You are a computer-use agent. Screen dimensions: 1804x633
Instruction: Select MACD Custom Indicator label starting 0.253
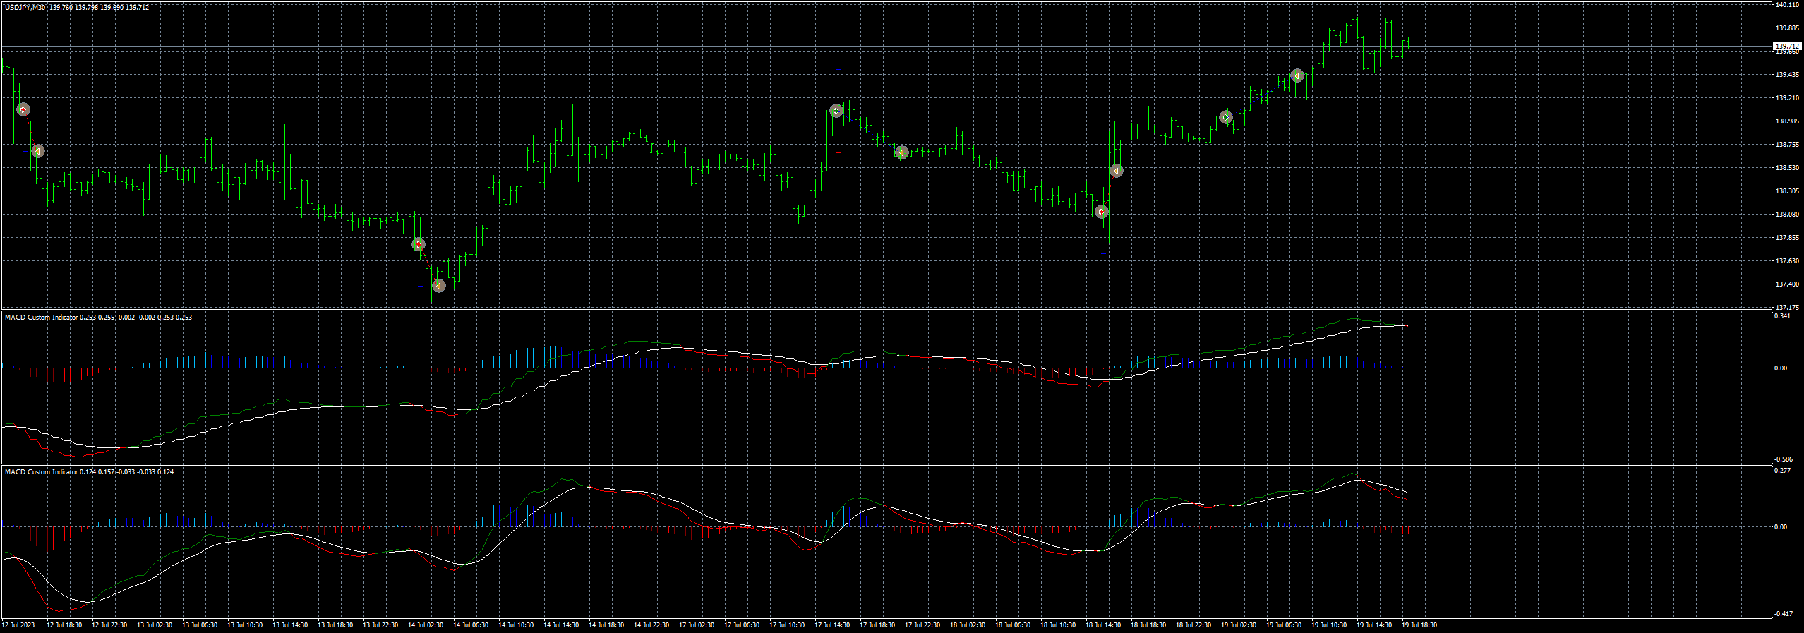tap(98, 318)
